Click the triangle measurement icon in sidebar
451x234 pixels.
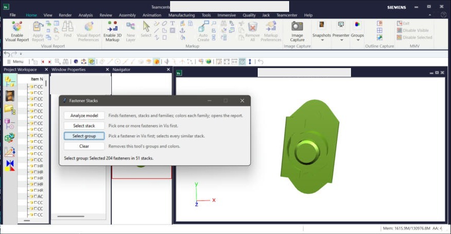10,152
